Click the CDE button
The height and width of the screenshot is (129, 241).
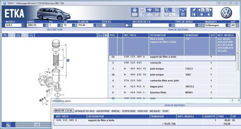pyautogui.click(x=37, y=125)
